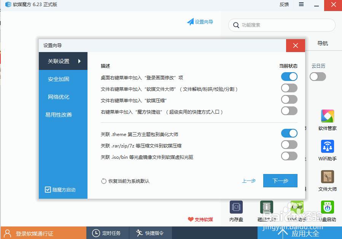This screenshot has height=239, width=342.
Task: Click the red heart 支持软媒 icon
Action: click(x=191, y=219)
